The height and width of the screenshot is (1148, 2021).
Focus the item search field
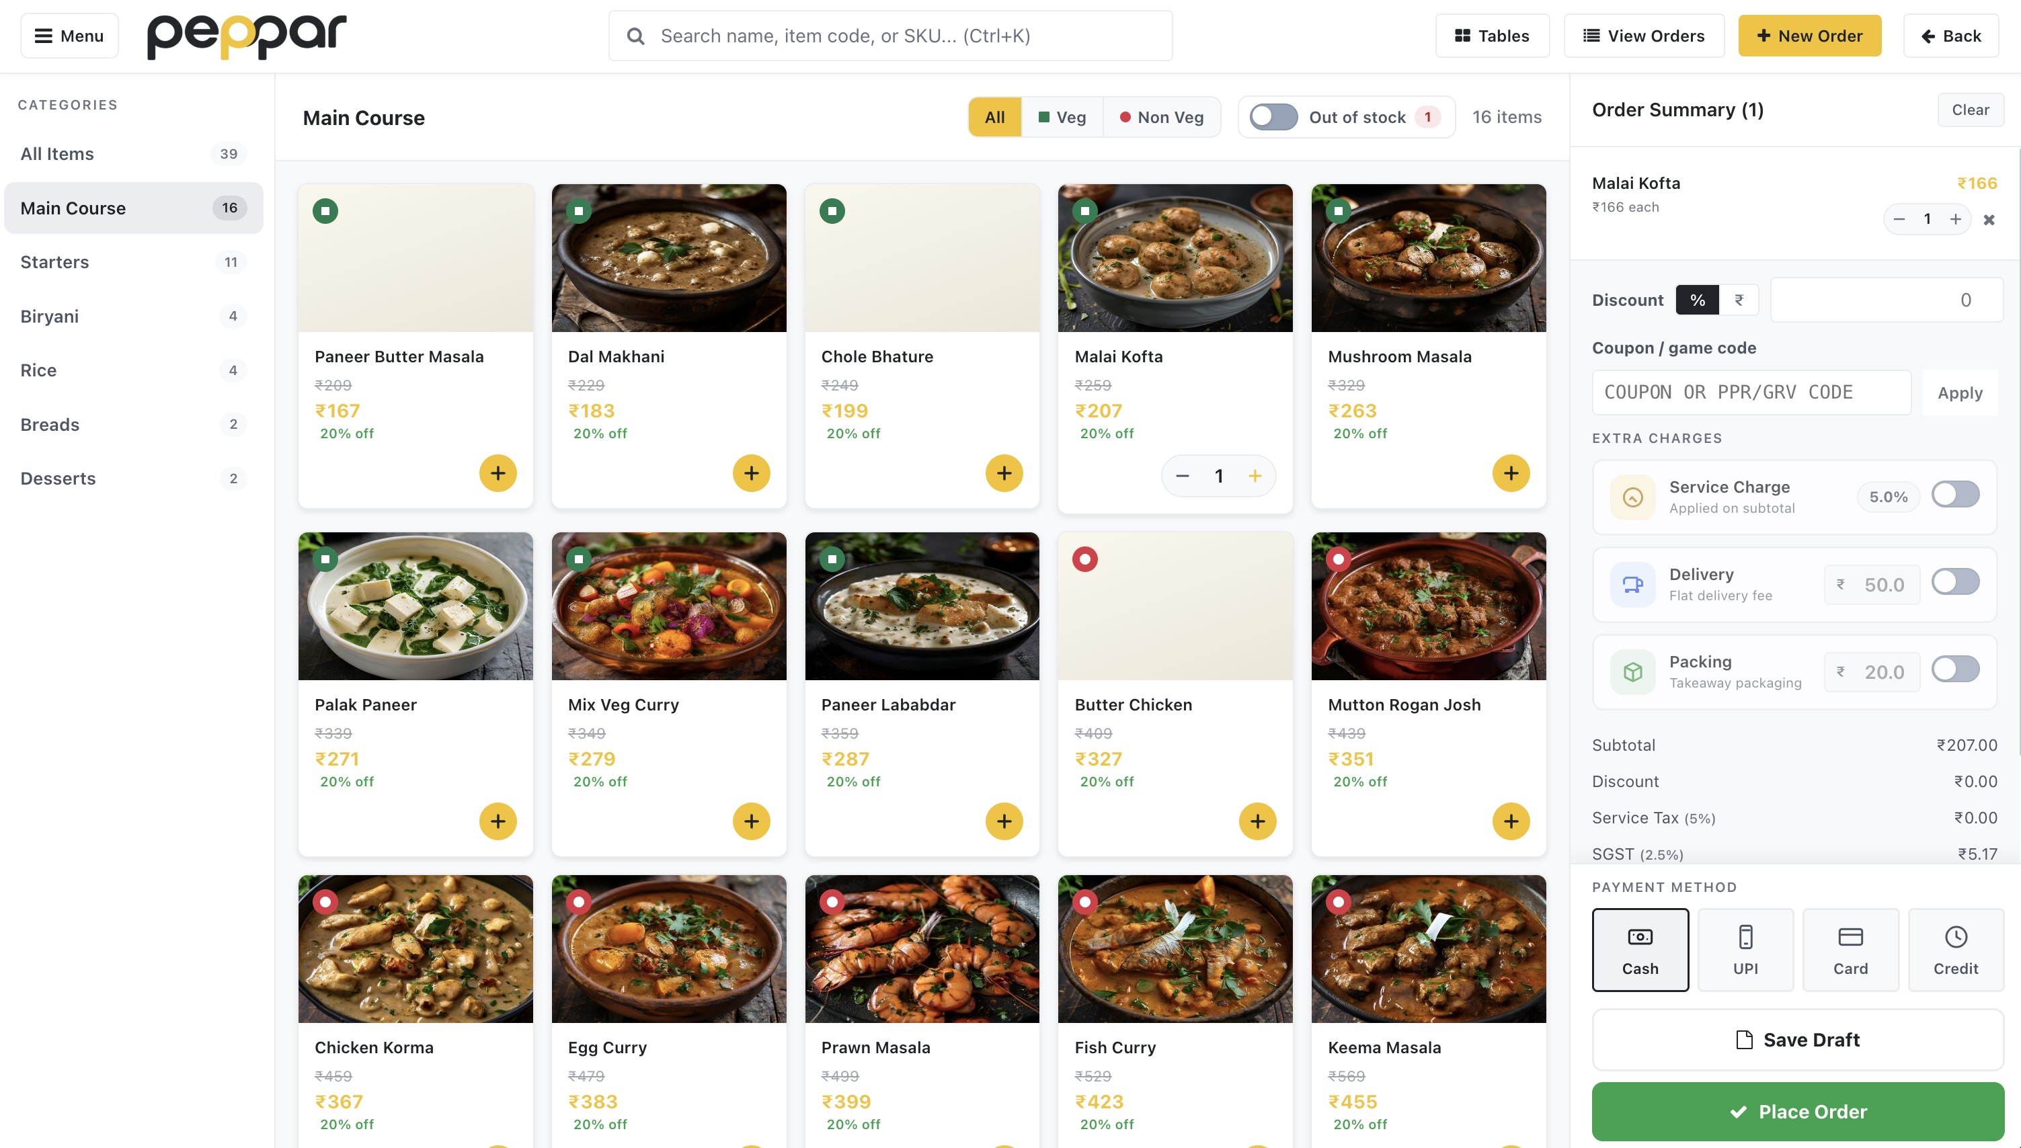point(890,36)
